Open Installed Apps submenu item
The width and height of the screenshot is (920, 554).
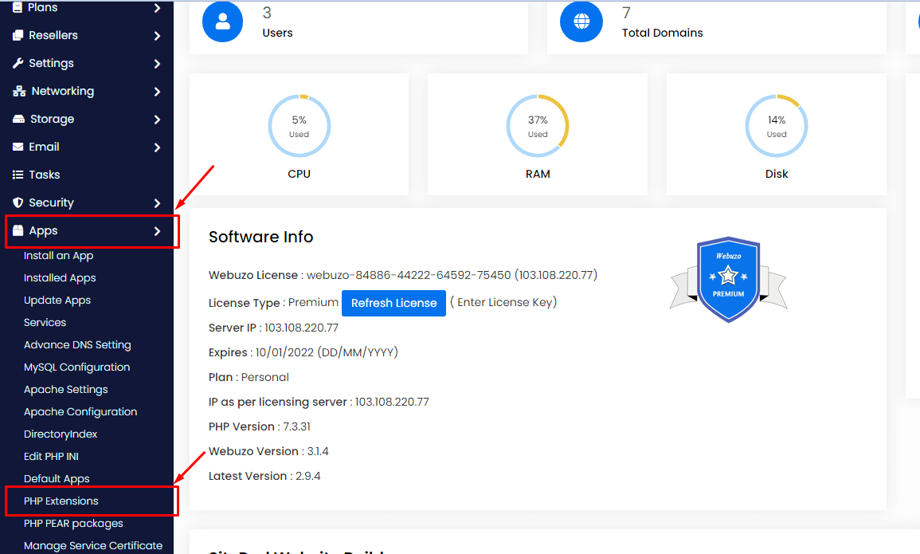tap(60, 277)
